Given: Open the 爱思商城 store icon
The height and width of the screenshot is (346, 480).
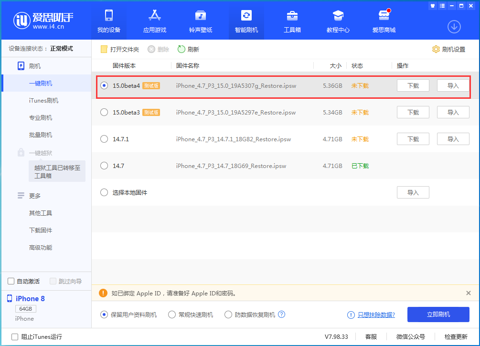Looking at the screenshot, I should click(384, 16).
